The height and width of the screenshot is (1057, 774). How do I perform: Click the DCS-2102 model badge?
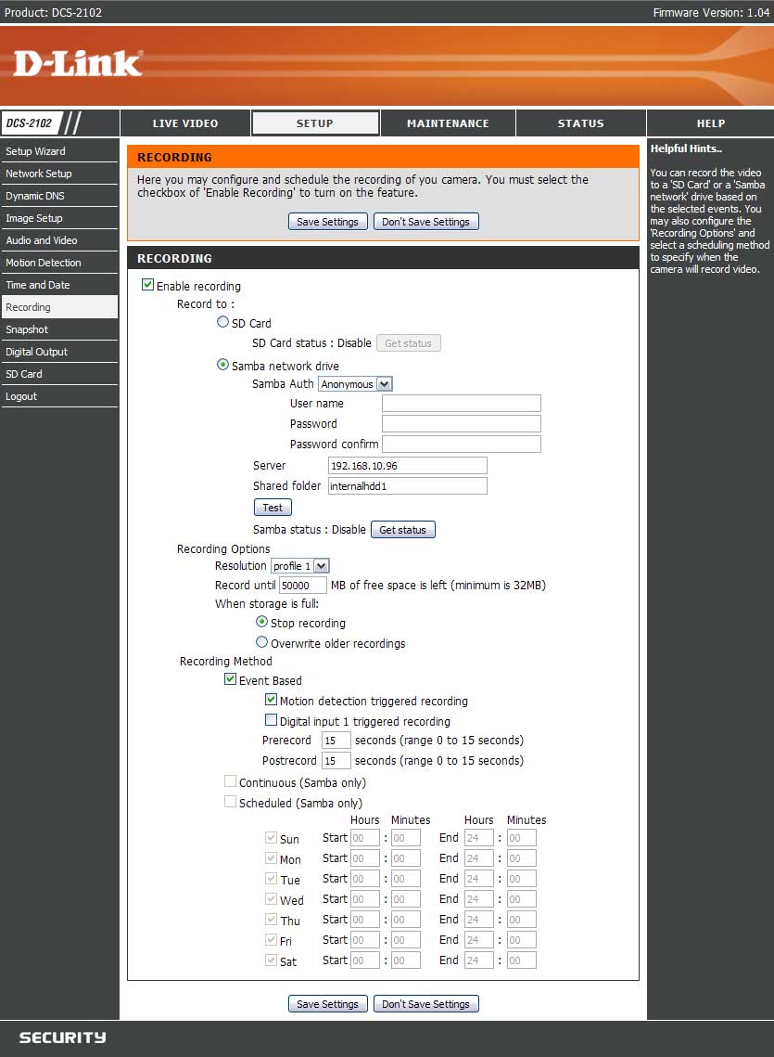point(30,122)
